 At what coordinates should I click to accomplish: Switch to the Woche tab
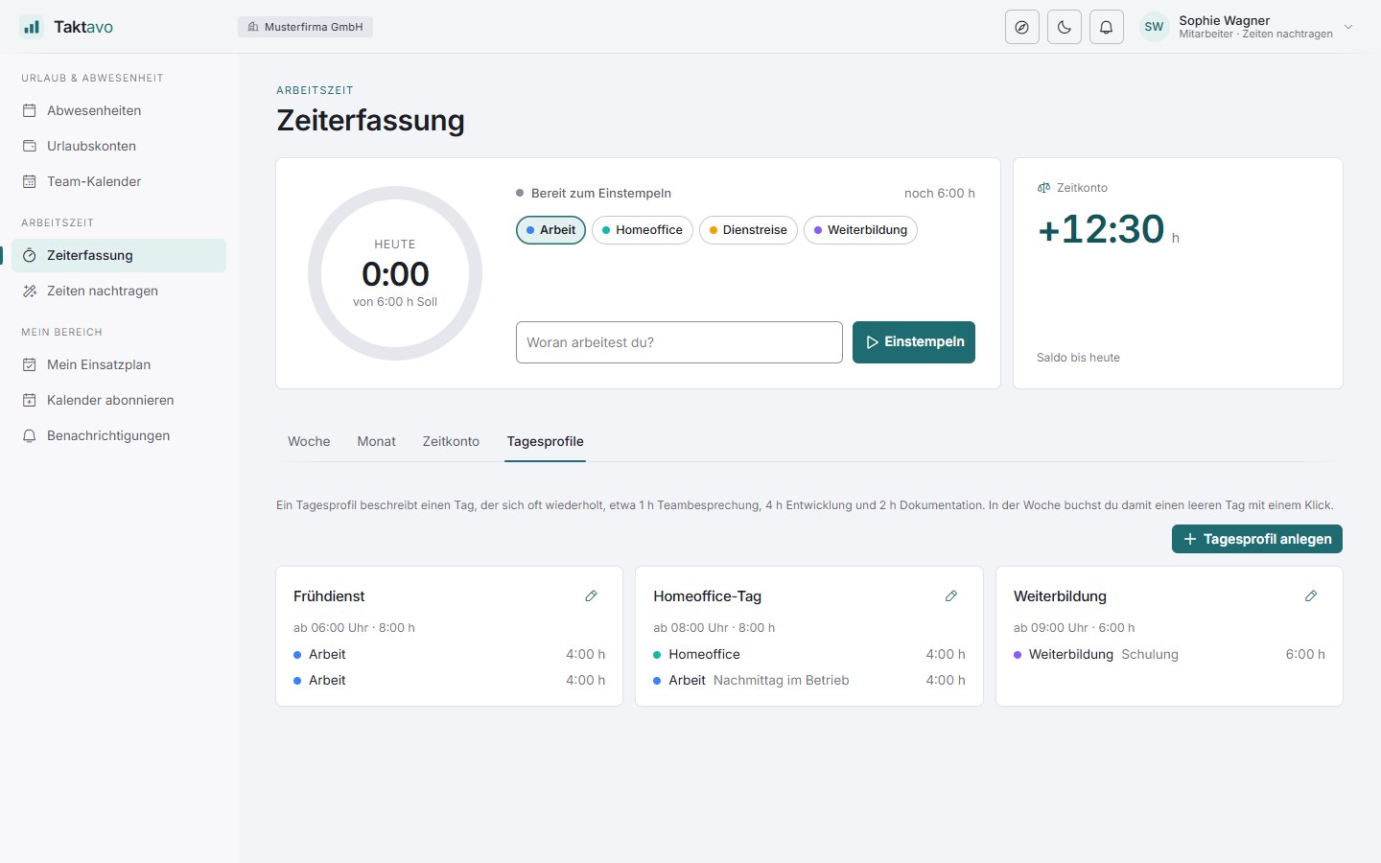[x=309, y=441]
